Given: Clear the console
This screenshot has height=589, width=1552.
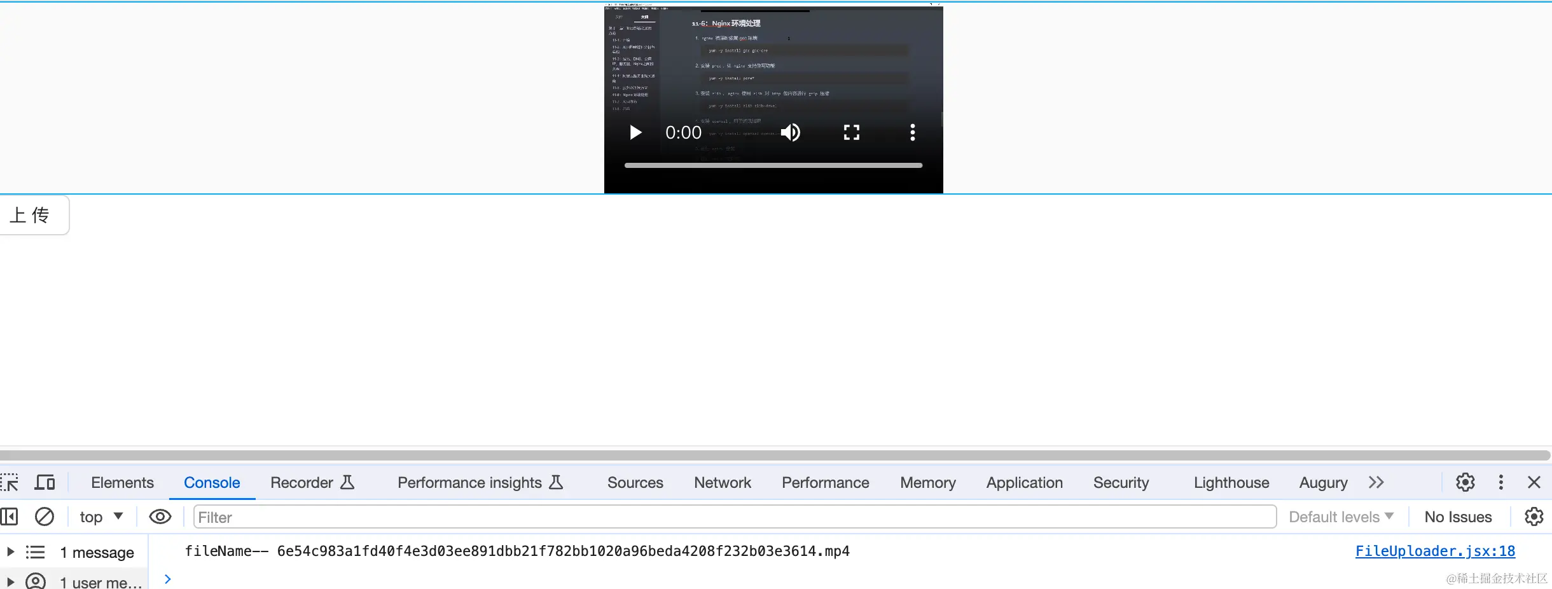Looking at the screenshot, I should tap(45, 516).
